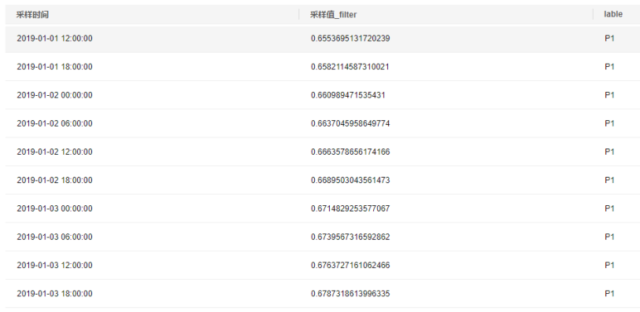Select the 2019-01-01 18:00:00 timestamp cell
640x312 pixels.
click(x=54, y=67)
